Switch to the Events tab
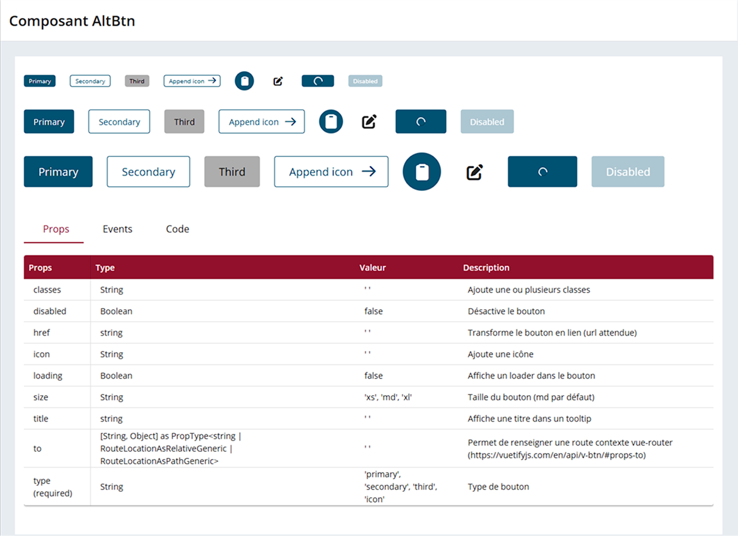This screenshot has height=536, width=738. pos(118,229)
